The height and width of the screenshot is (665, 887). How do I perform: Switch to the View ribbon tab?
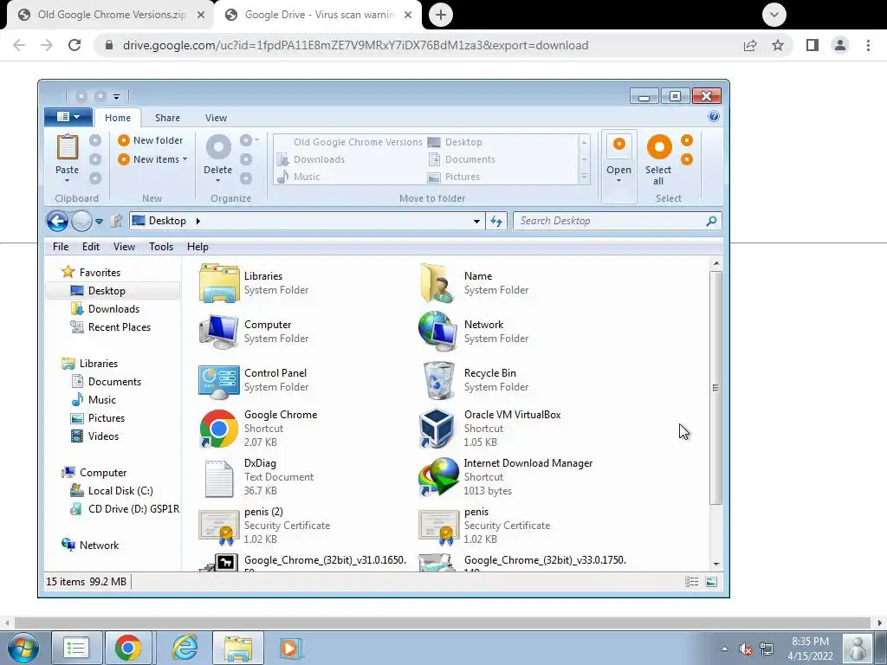(216, 118)
